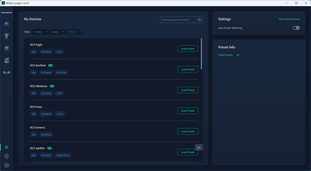Click the AB9 tag under DCS Spitfire

point(34,155)
